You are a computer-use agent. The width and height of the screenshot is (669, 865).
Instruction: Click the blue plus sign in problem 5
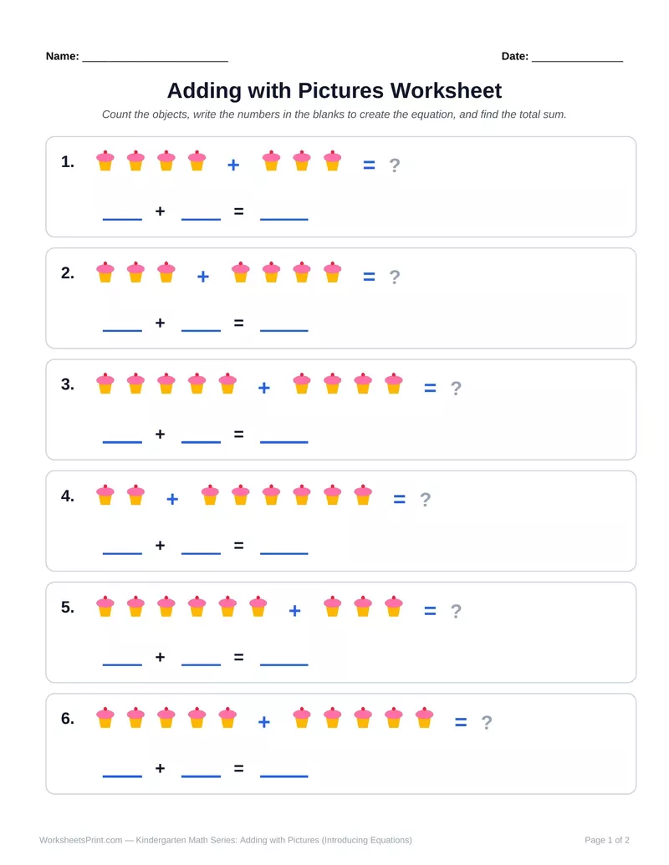click(x=294, y=611)
